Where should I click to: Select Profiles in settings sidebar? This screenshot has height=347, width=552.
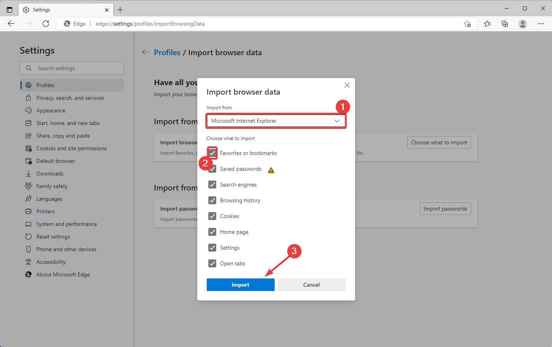click(72, 85)
